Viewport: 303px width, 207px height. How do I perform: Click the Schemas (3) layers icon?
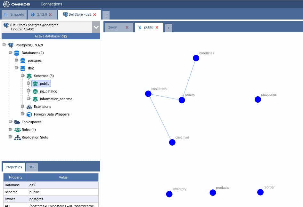pos(29,76)
